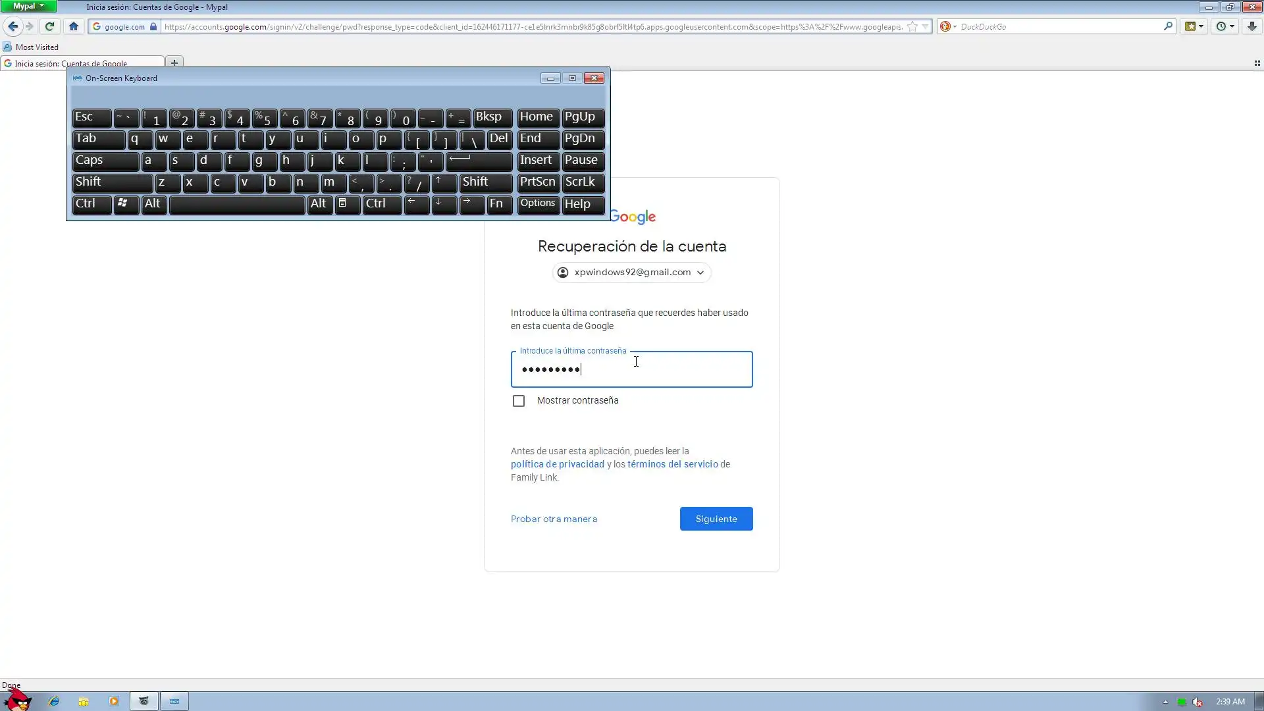Go to the browser home page
Viewport: 1264px width, 711px height.
click(74, 26)
